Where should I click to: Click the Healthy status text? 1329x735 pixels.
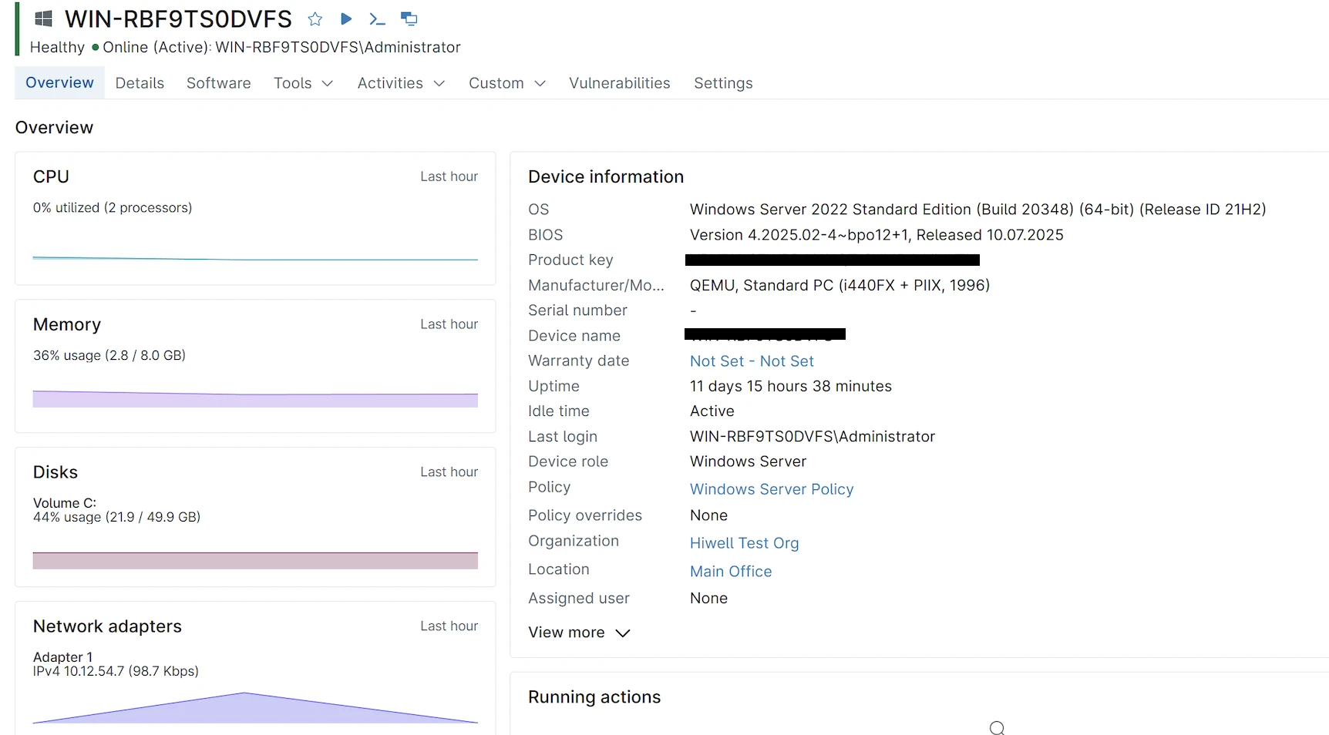57,47
